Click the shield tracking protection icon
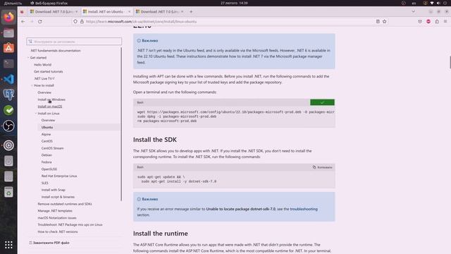This screenshot has width=451, height=254. click(75, 21)
